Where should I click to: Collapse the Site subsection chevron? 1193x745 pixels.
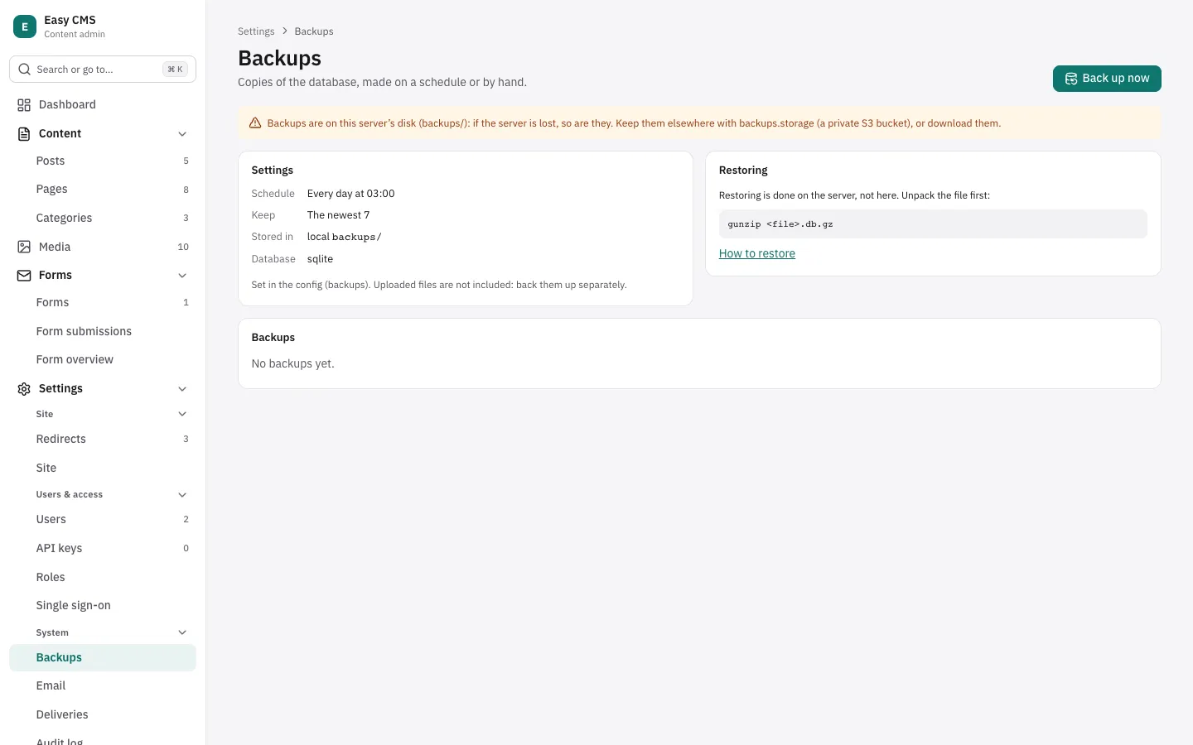point(182,414)
